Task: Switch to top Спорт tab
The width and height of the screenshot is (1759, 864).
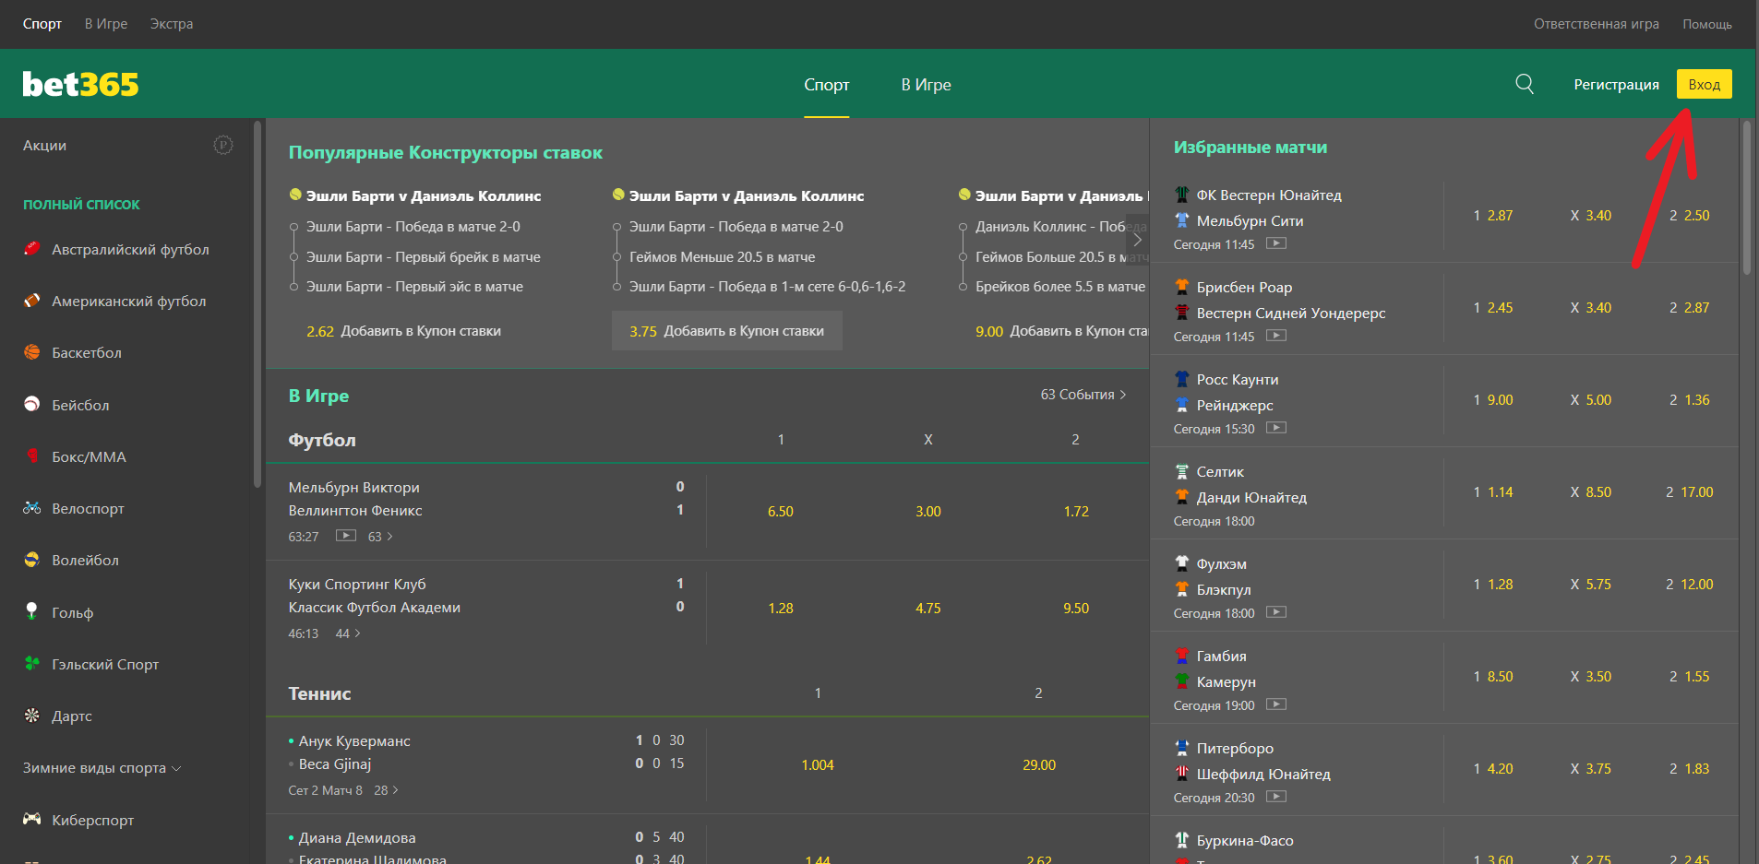Action: [x=42, y=24]
